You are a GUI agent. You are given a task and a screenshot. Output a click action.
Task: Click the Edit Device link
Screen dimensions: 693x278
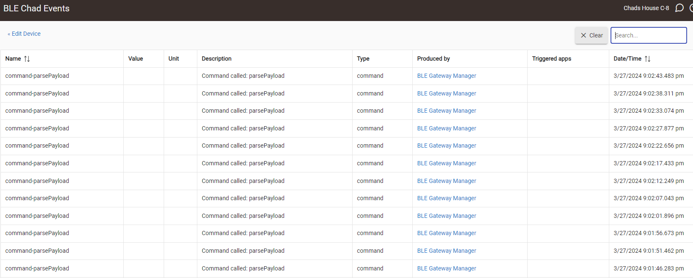click(24, 34)
